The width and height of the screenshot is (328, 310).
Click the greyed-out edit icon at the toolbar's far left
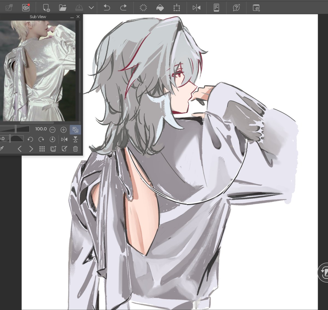coord(9,7)
